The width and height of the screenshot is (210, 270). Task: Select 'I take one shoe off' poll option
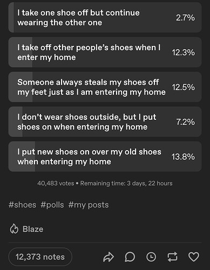click(x=105, y=17)
